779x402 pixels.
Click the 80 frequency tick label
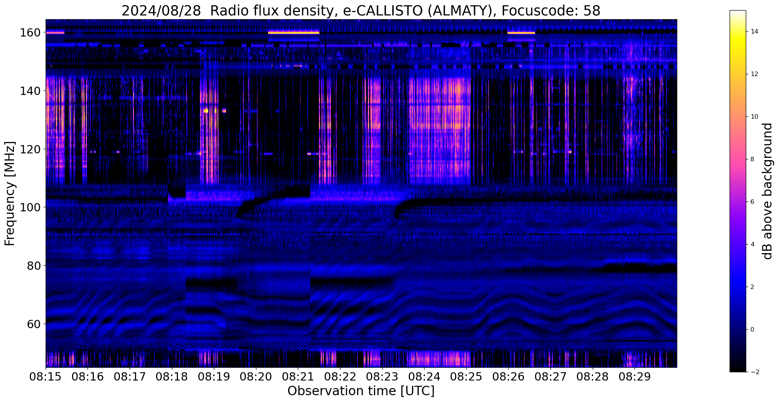tap(34, 266)
